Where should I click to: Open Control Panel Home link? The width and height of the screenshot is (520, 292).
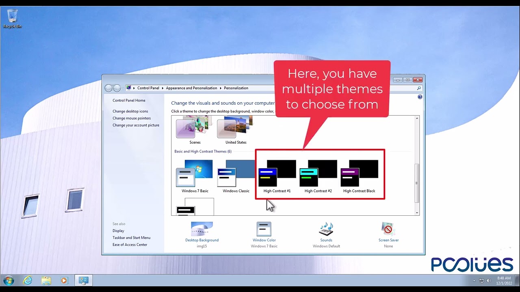(x=129, y=100)
